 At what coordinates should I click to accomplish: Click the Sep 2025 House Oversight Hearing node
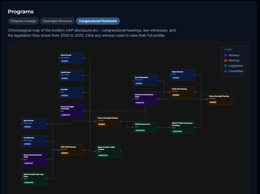(x=219, y=99)
